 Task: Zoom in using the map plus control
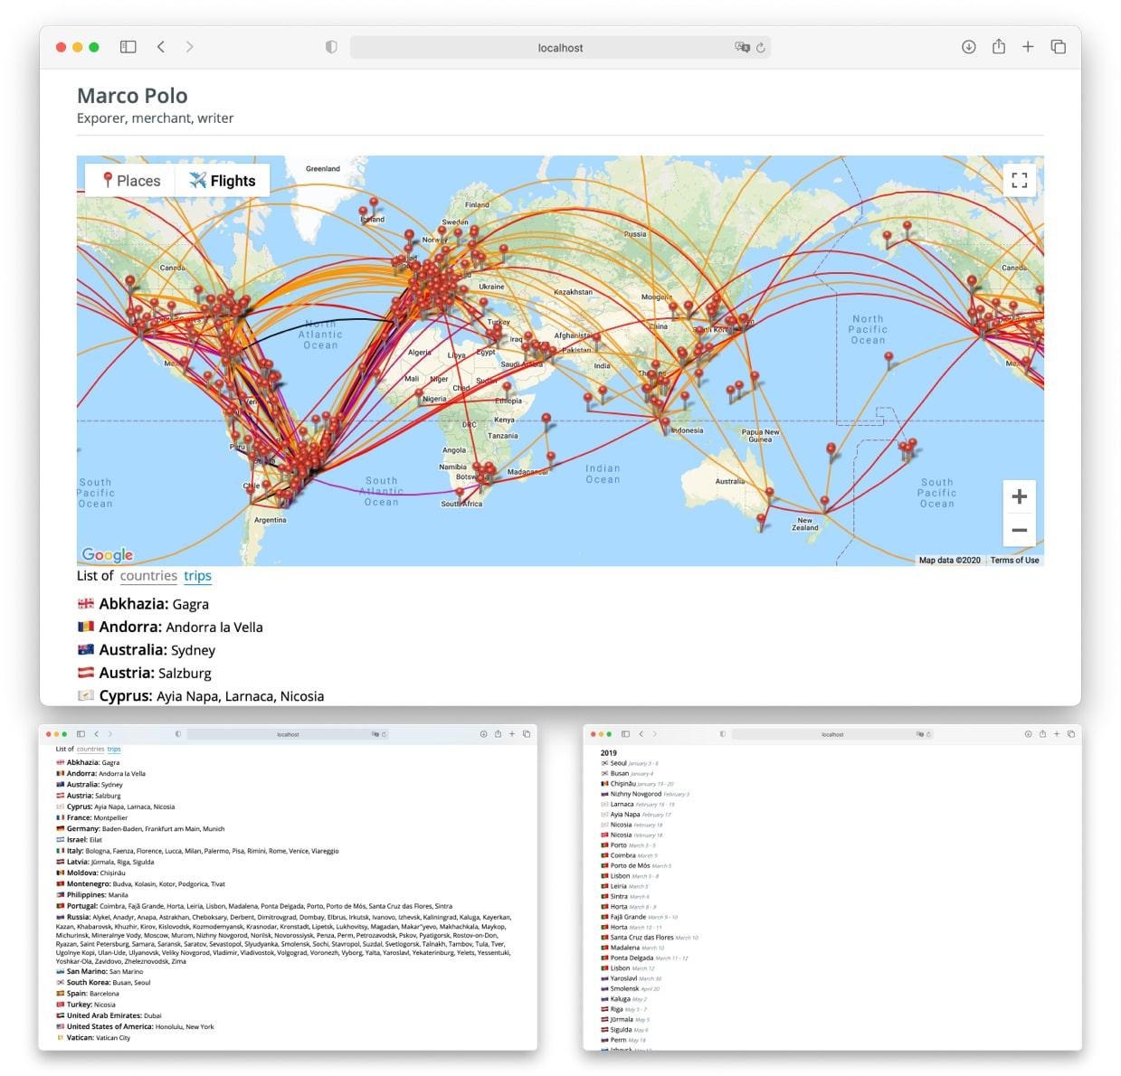1018,496
